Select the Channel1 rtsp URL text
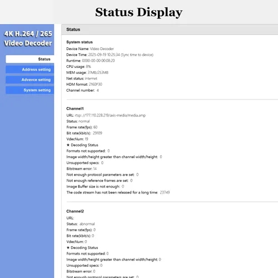Image resolution: width=278 pixels, height=278 pixels. tap(110, 115)
